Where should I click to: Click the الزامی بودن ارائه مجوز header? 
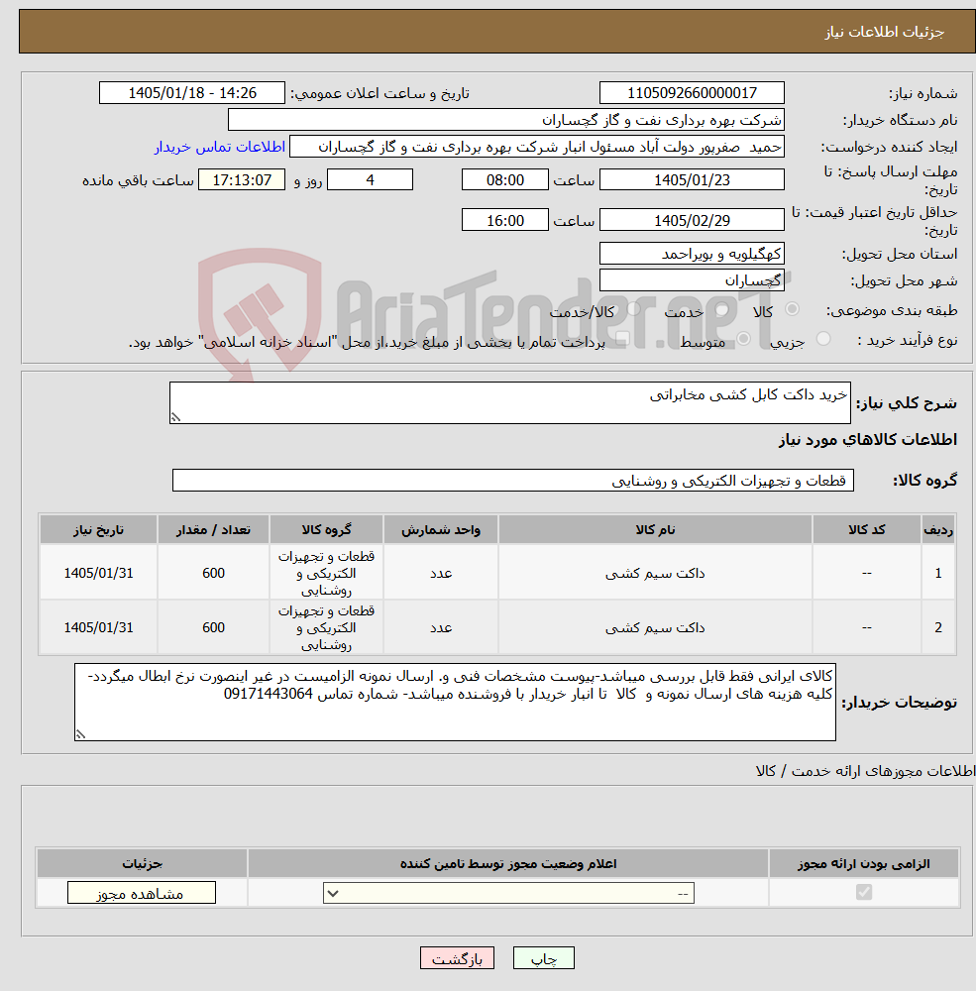pyautogui.click(x=863, y=863)
